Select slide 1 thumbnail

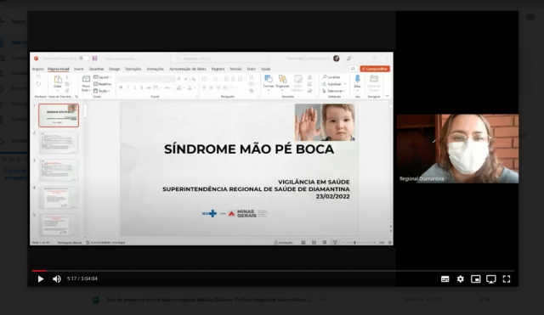tap(59, 115)
